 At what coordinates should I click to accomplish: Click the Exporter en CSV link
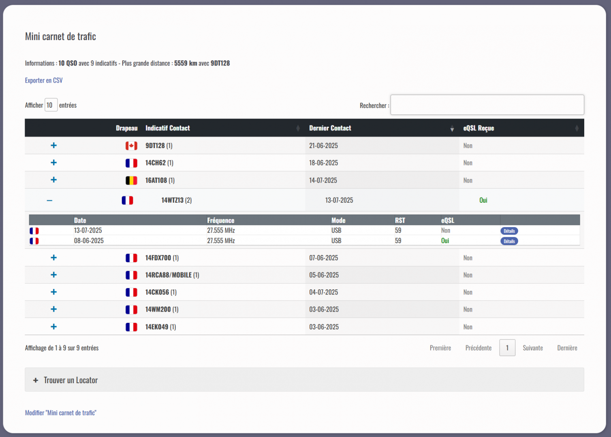coord(44,81)
